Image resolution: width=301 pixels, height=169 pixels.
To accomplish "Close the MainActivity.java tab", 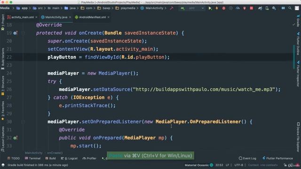I will tap(70, 17).
